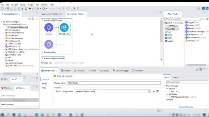Screen dimensions: 209x117
Task: Open the Notes section in properties
Action: [44, 84]
